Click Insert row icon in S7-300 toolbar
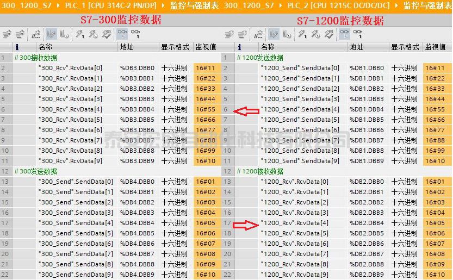Screen dimensions: 453x280 [7, 34]
